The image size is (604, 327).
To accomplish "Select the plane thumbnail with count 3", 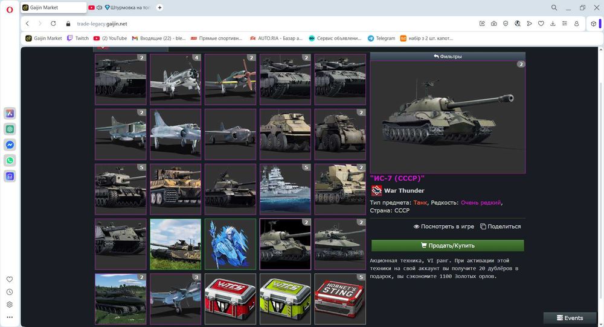I will (175, 299).
